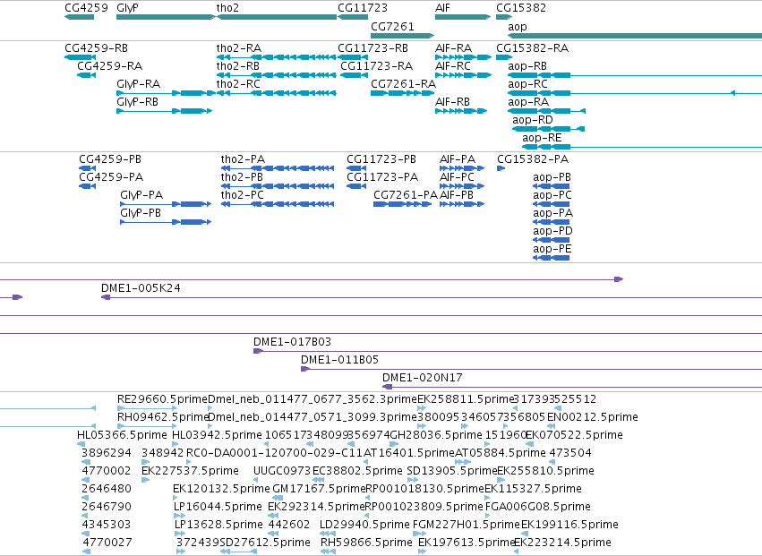Open protein tho2-PC
762x556 pixels.
[278, 204]
